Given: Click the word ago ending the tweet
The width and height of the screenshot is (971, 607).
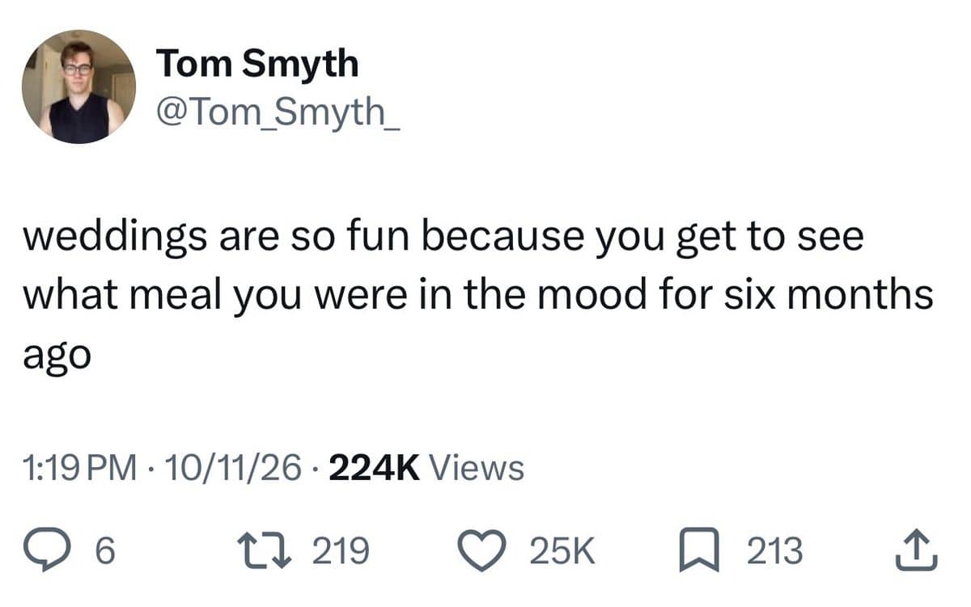Looking at the screenshot, I should (56, 356).
